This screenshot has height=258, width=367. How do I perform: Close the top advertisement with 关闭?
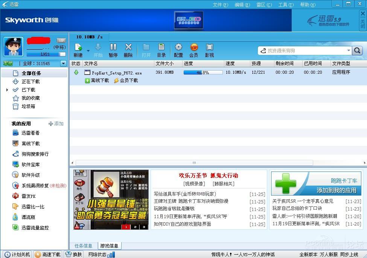[362, 20]
